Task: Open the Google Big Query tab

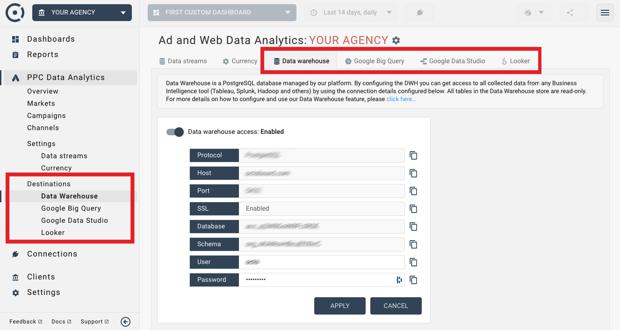Action: [x=375, y=61]
